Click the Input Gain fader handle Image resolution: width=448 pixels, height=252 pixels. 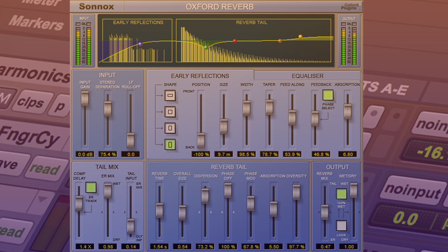point(85,98)
